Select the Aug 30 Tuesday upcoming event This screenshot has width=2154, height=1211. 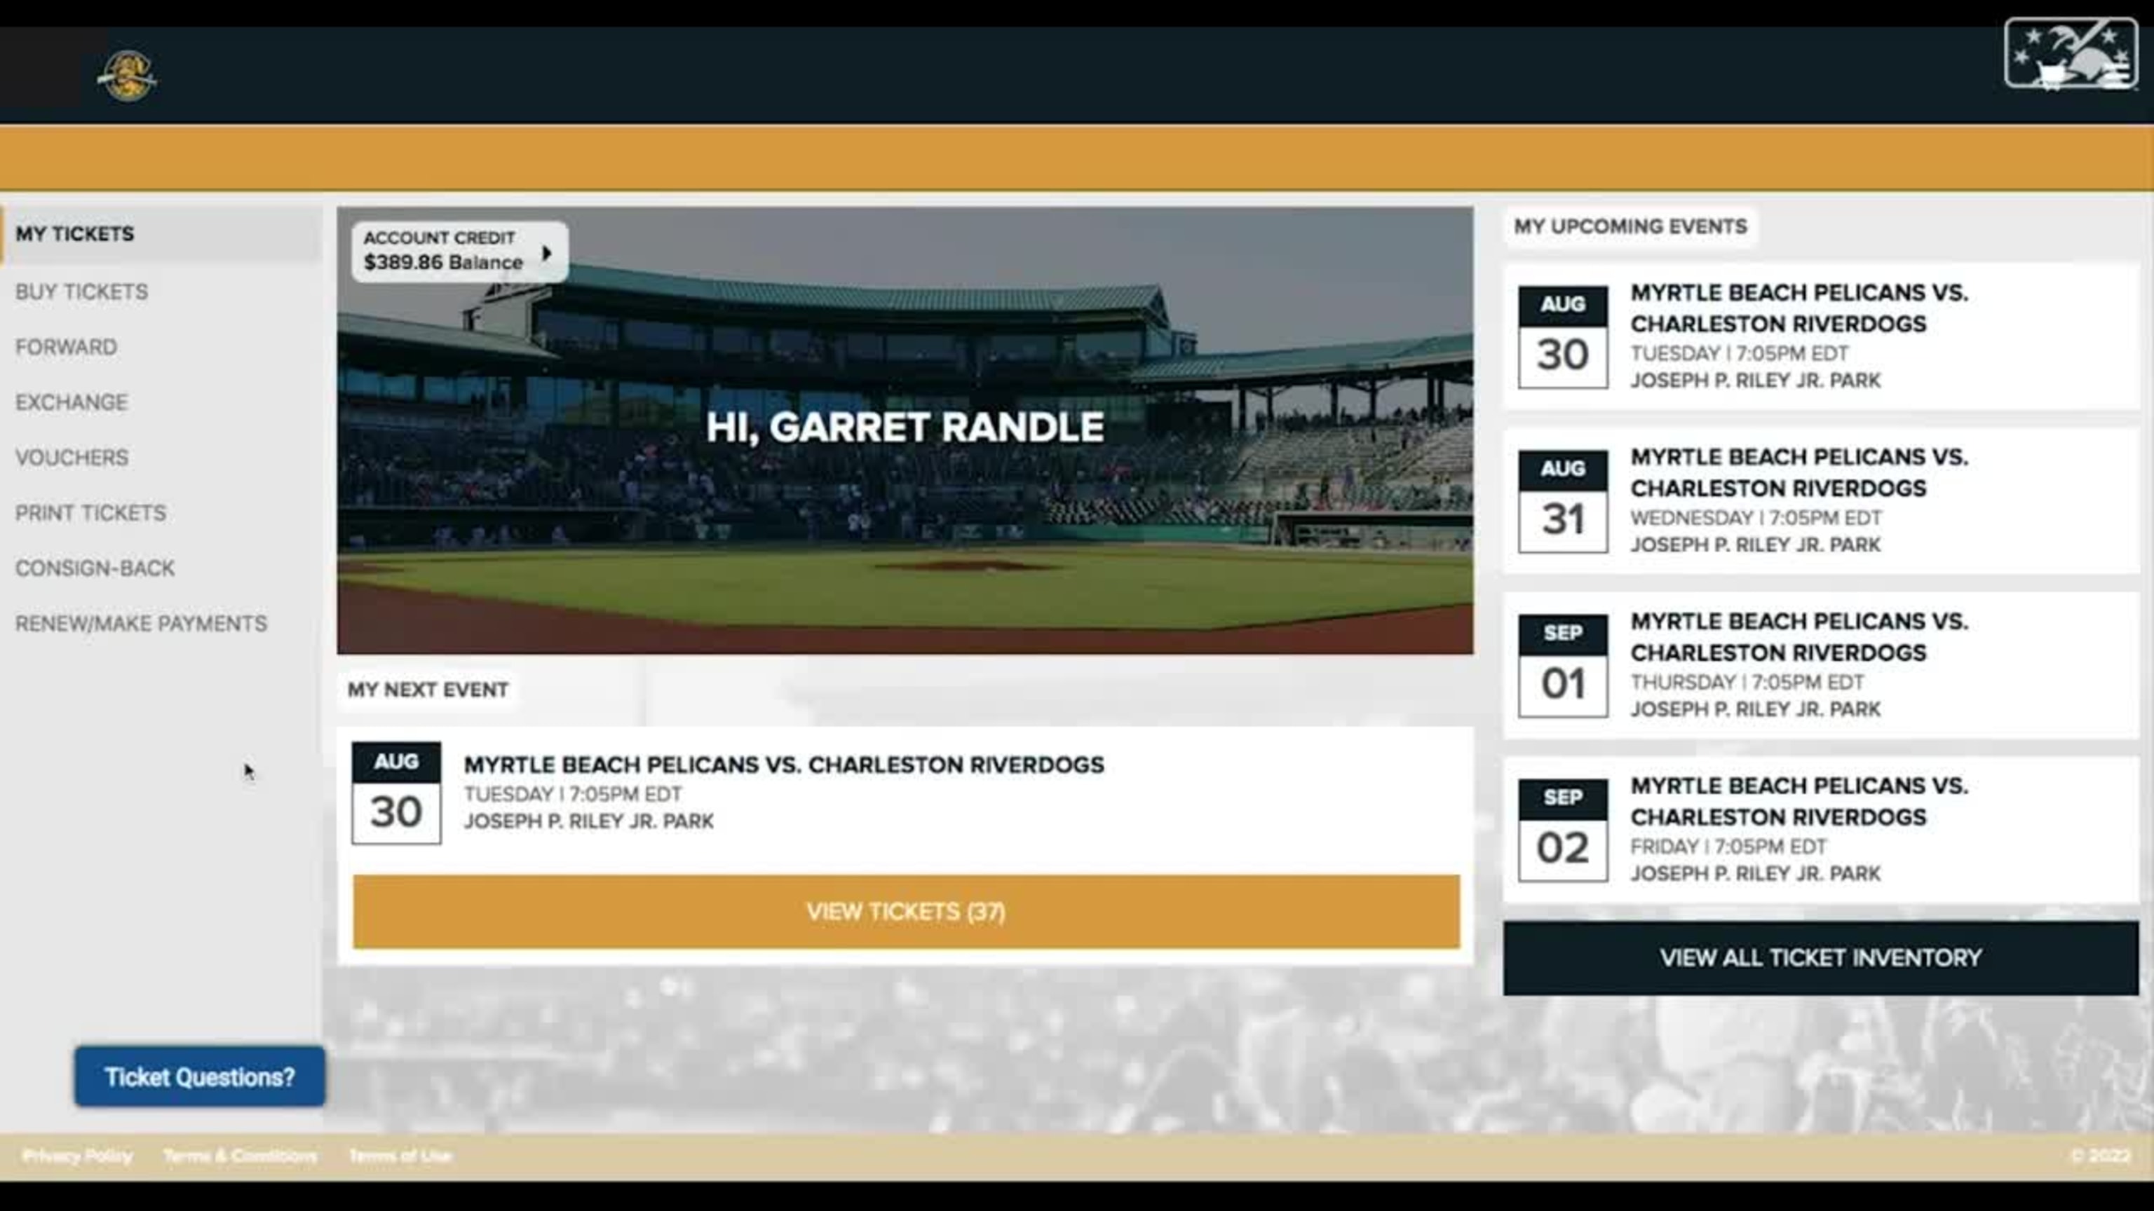tap(1820, 337)
